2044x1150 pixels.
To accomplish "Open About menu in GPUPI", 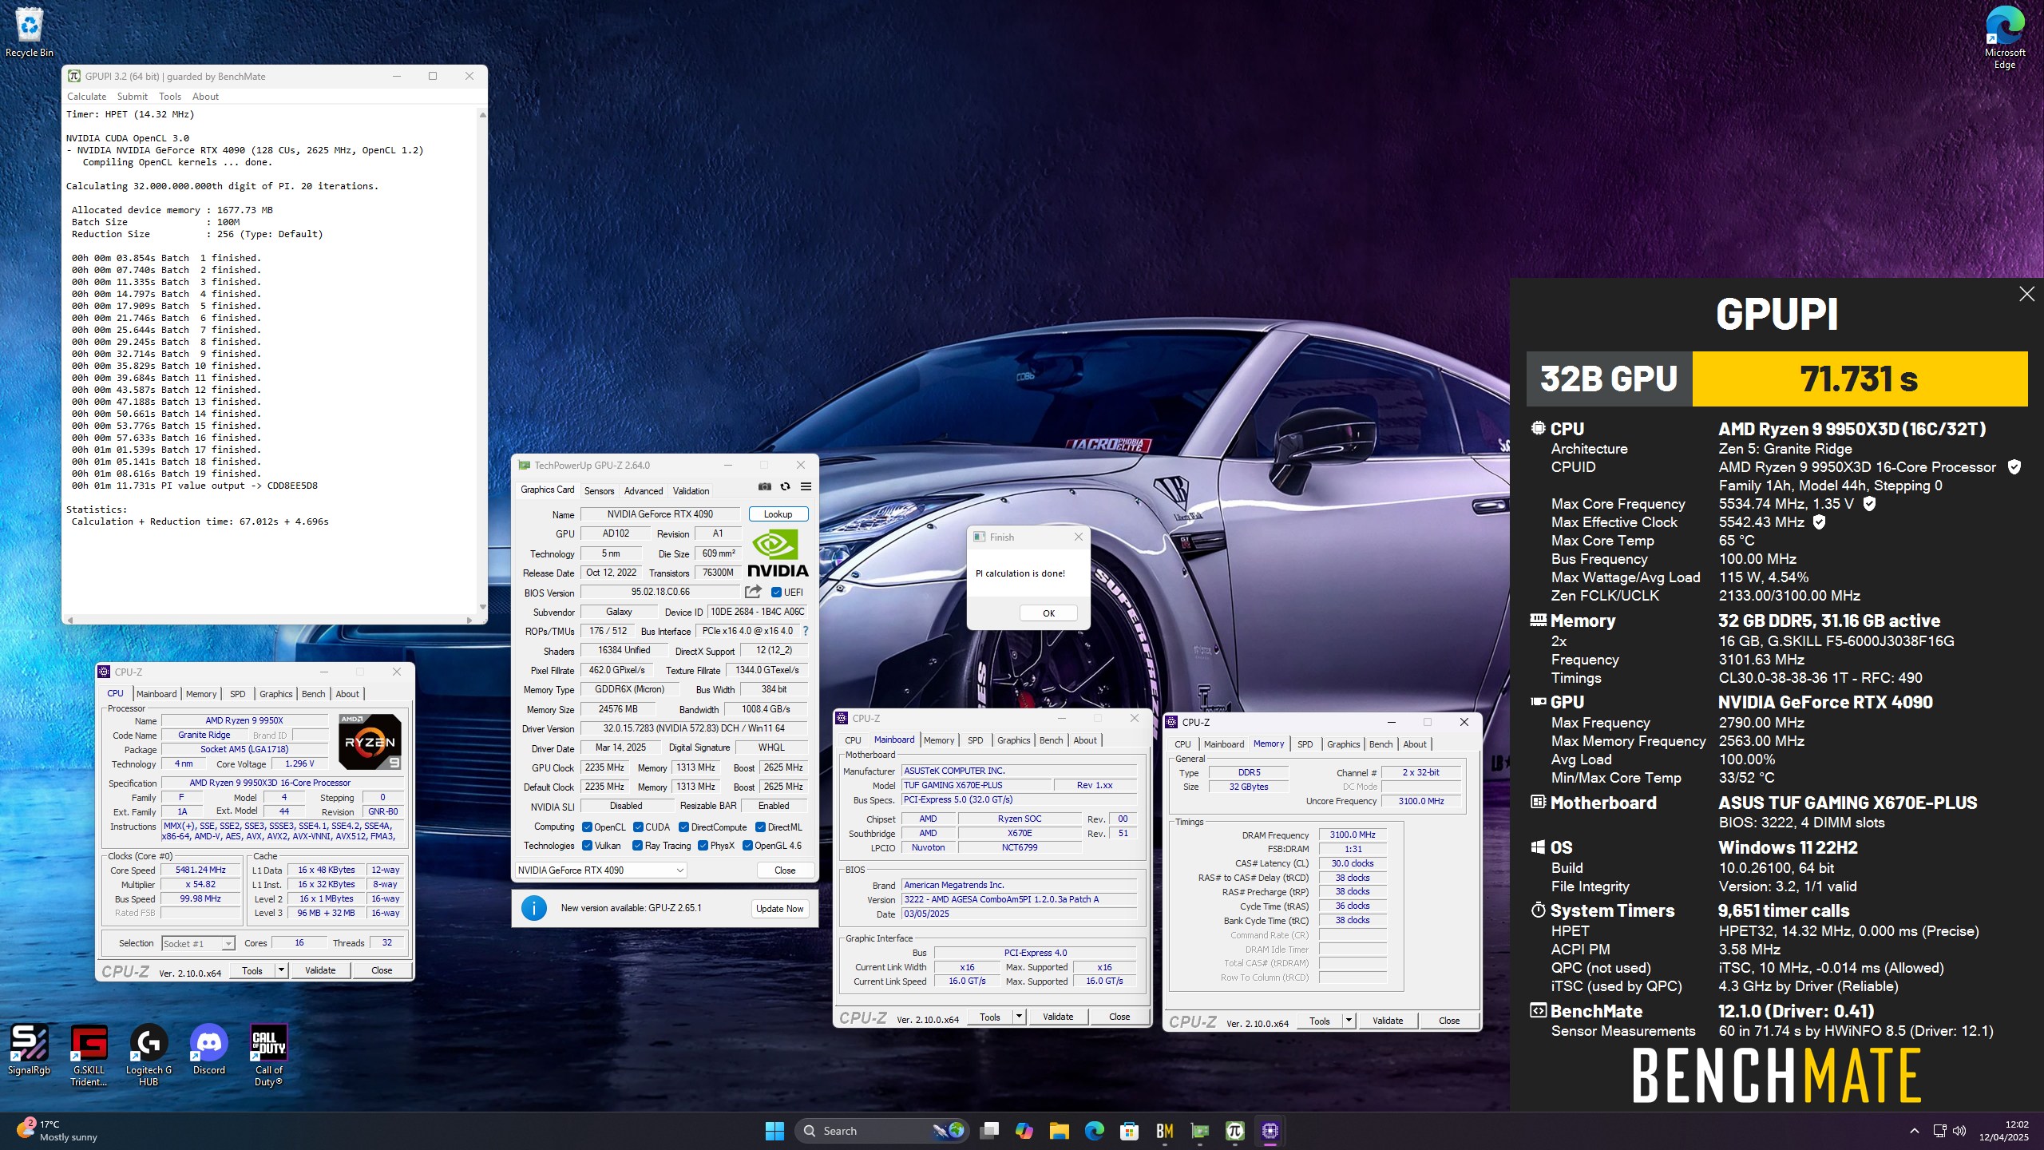I will (x=205, y=97).
